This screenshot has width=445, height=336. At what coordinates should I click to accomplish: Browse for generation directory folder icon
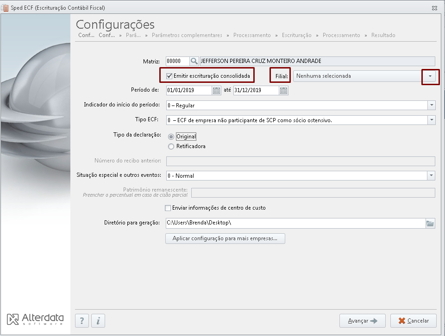[430, 223]
